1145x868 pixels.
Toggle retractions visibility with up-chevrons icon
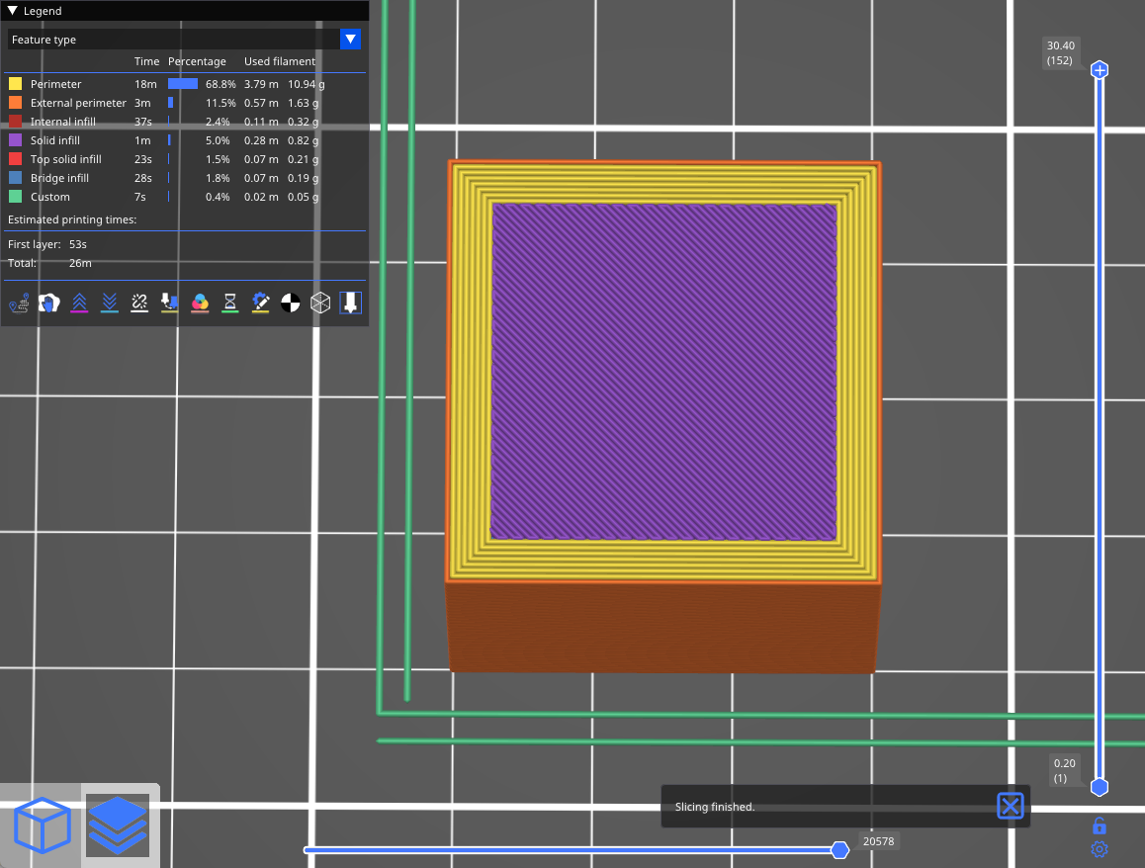pyautogui.click(x=80, y=303)
